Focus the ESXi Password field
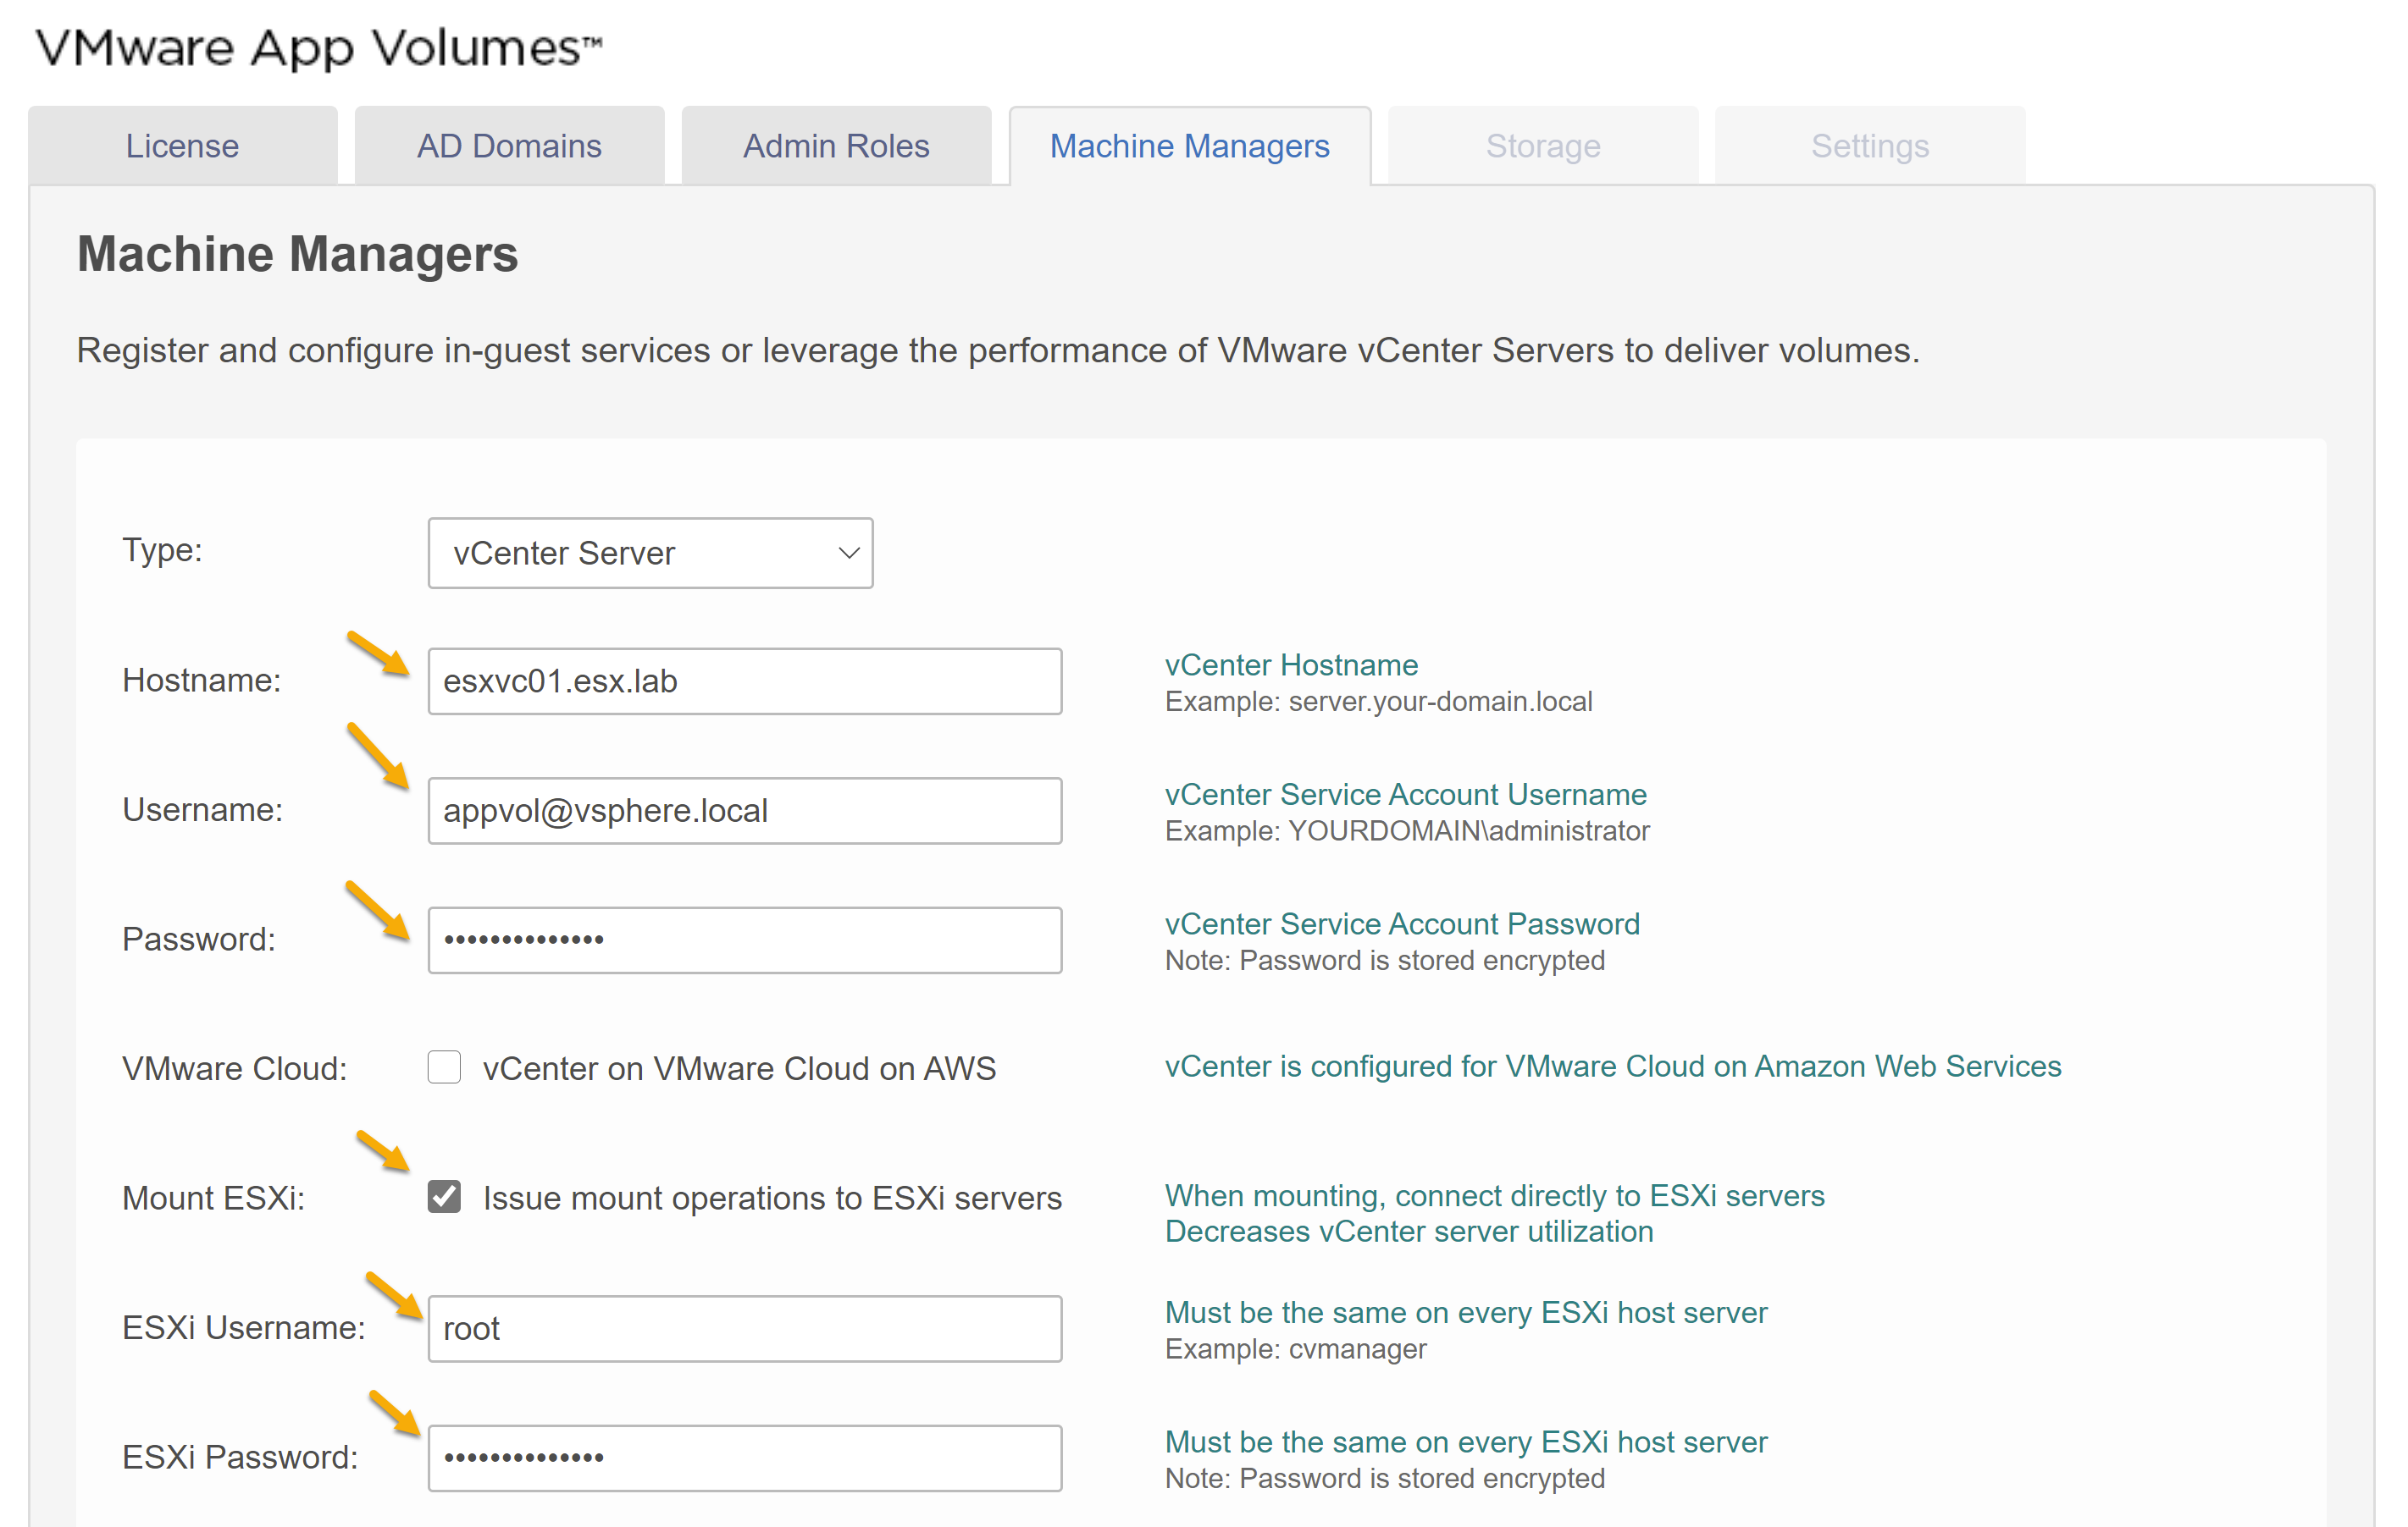The width and height of the screenshot is (2408, 1527). coord(745,1458)
